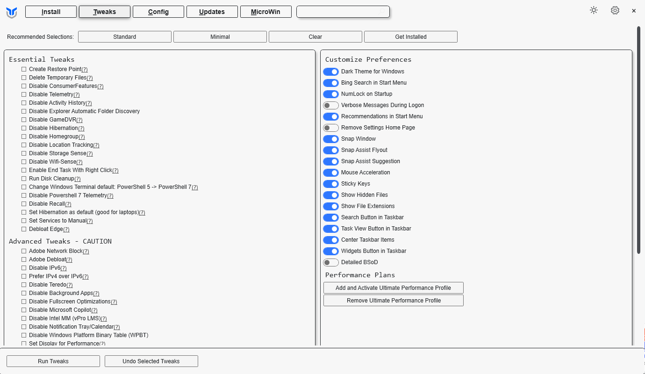Image resolution: width=645 pixels, height=374 pixels.
Task: Toggle Dark Theme for Windows switch
Action: tap(331, 72)
